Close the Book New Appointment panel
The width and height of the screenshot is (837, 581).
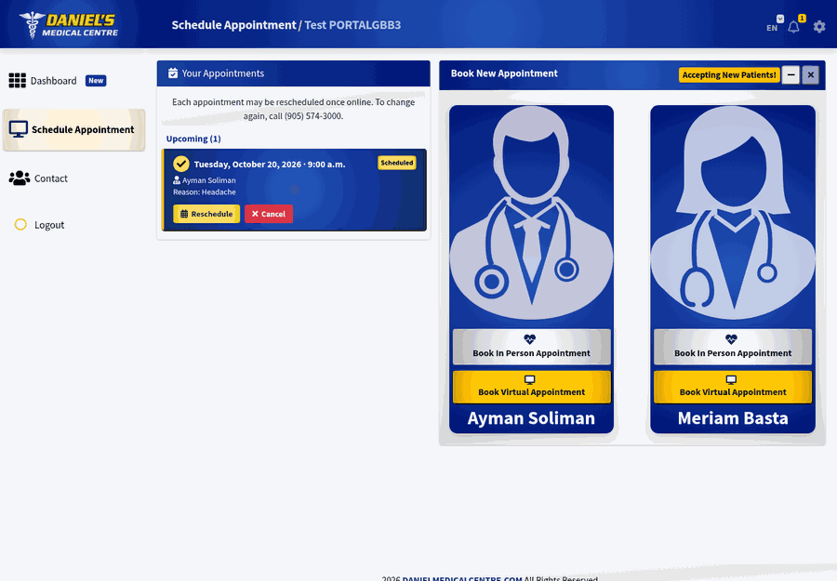click(x=810, y=74)
